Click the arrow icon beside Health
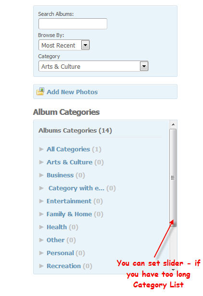203x296 pixels. pos(41,227)
